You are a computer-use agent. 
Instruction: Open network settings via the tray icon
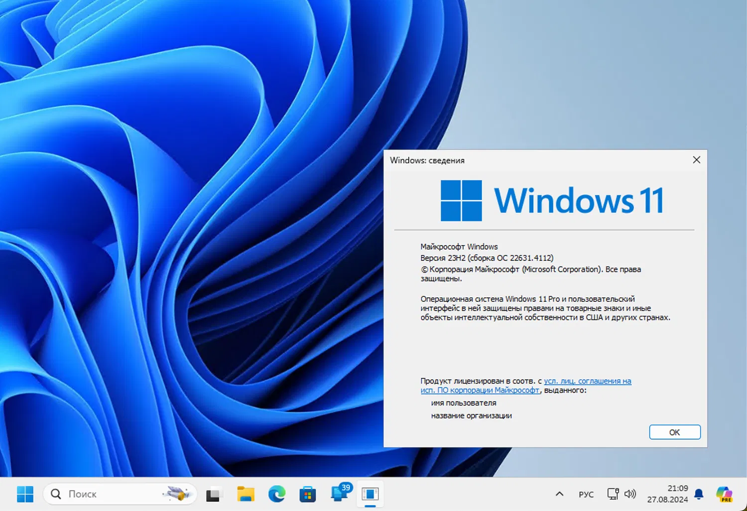(612, 494)
